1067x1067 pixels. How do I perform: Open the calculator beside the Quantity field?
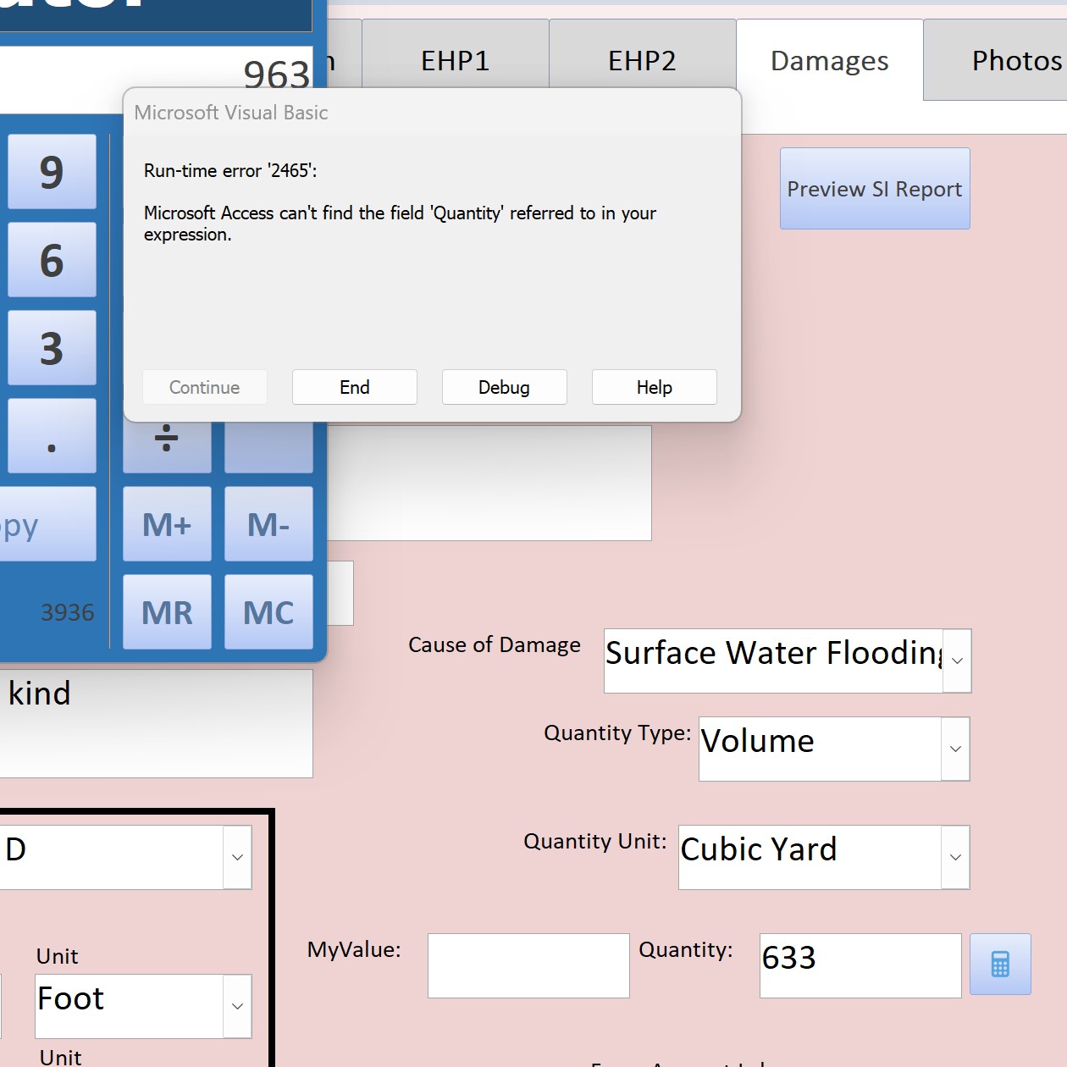coord(999,964)
